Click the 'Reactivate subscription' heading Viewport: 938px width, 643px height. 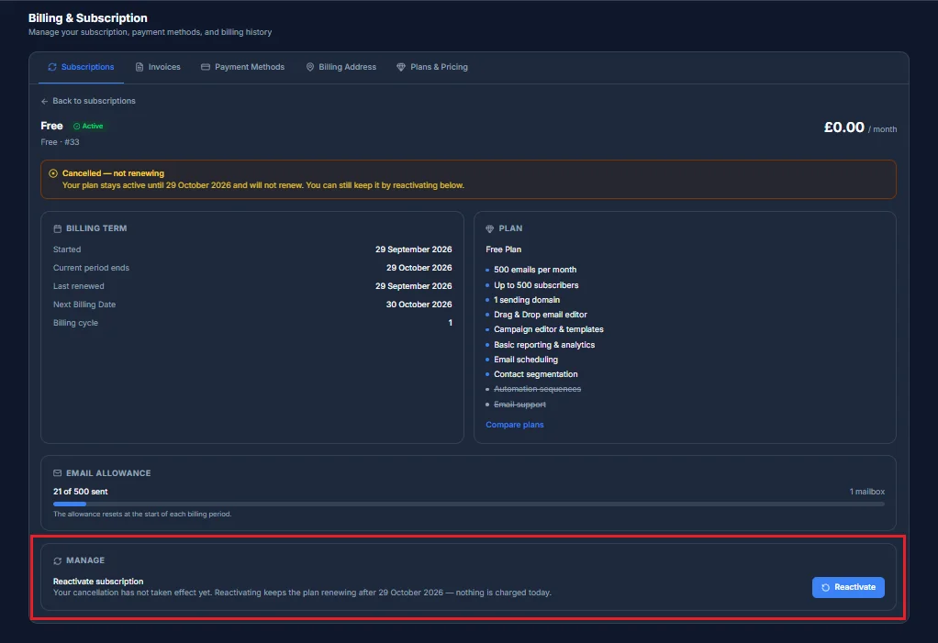tap(98, 582)
